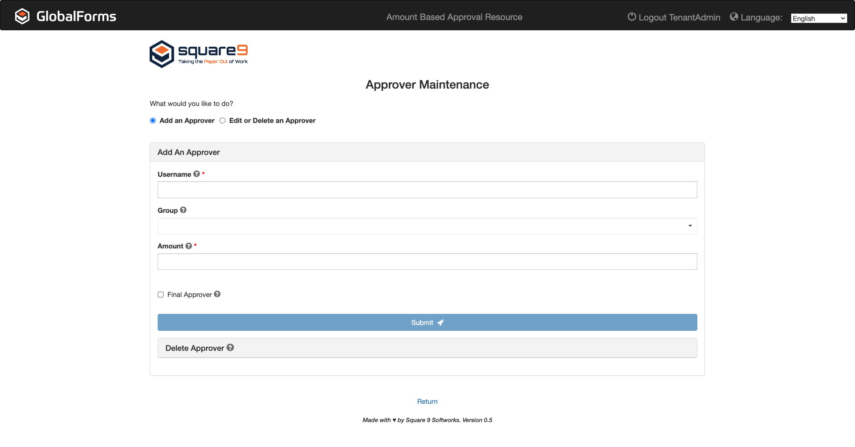The height and width of the screenshot is (447, 855).
Task: Open the Group help tooltip icon
Action: (183, 210)
